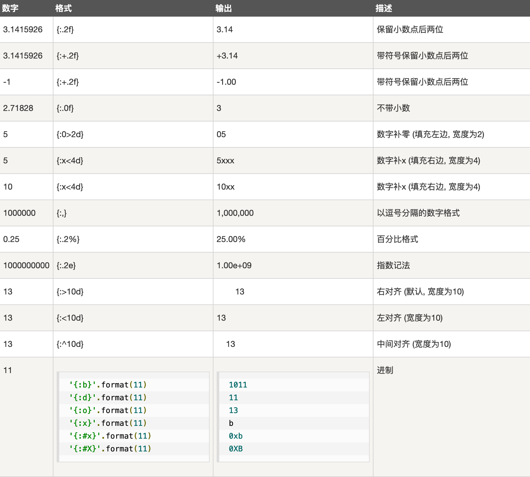530x477 pixels.
Task: Click the 描述 column header
Action: tap(384, 8)
